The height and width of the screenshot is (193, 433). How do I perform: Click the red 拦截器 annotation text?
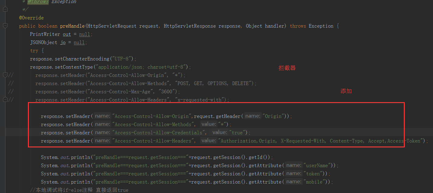287,68
